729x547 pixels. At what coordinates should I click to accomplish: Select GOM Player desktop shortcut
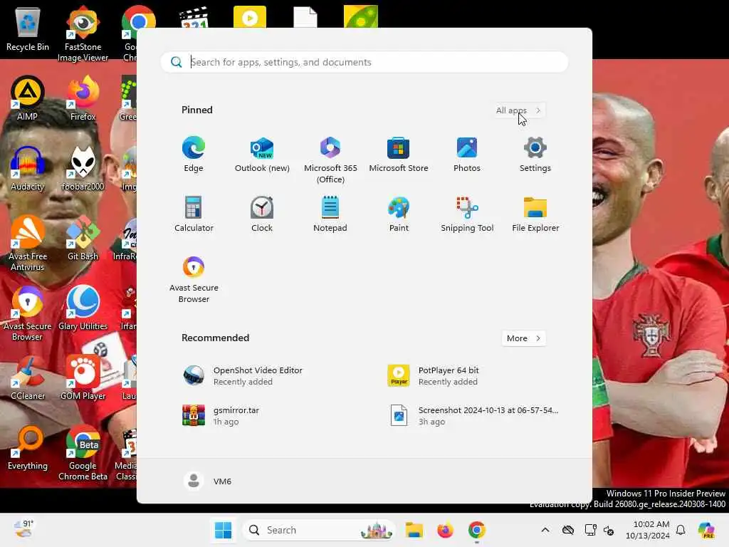(83, 377)
